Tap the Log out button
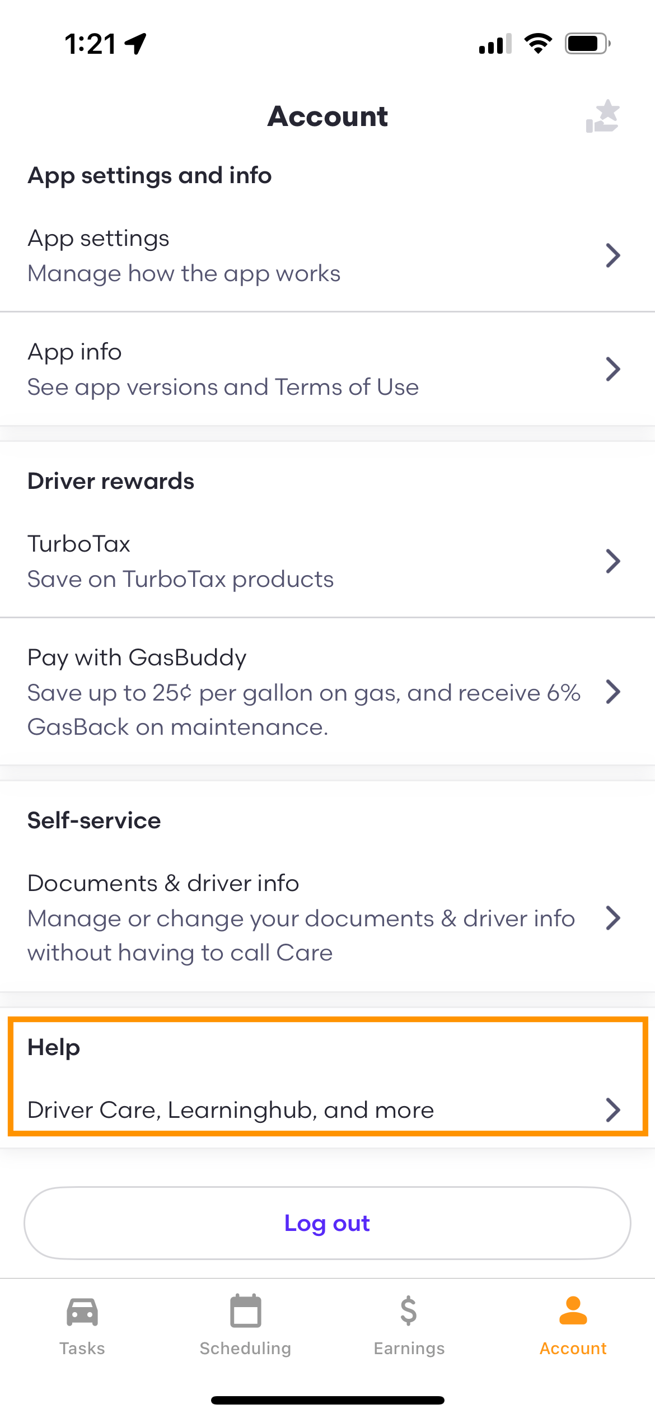Screen dimensions: 655x1418 pos(327,1223)
